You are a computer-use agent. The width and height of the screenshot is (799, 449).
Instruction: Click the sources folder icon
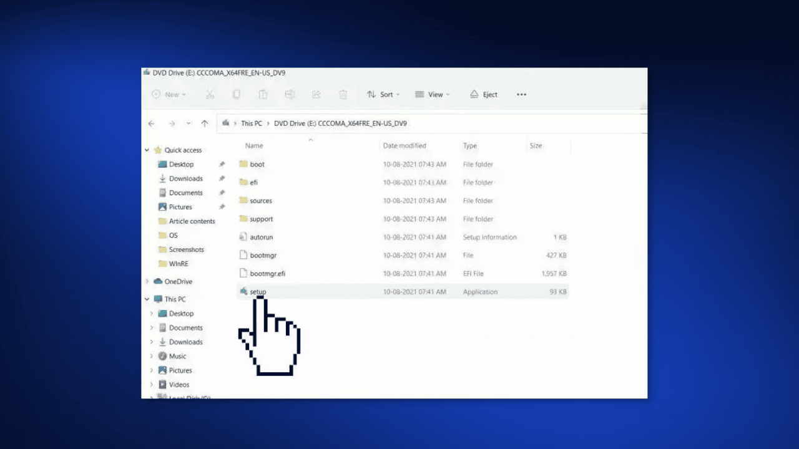pyautogui.click(x=243, y=200)
